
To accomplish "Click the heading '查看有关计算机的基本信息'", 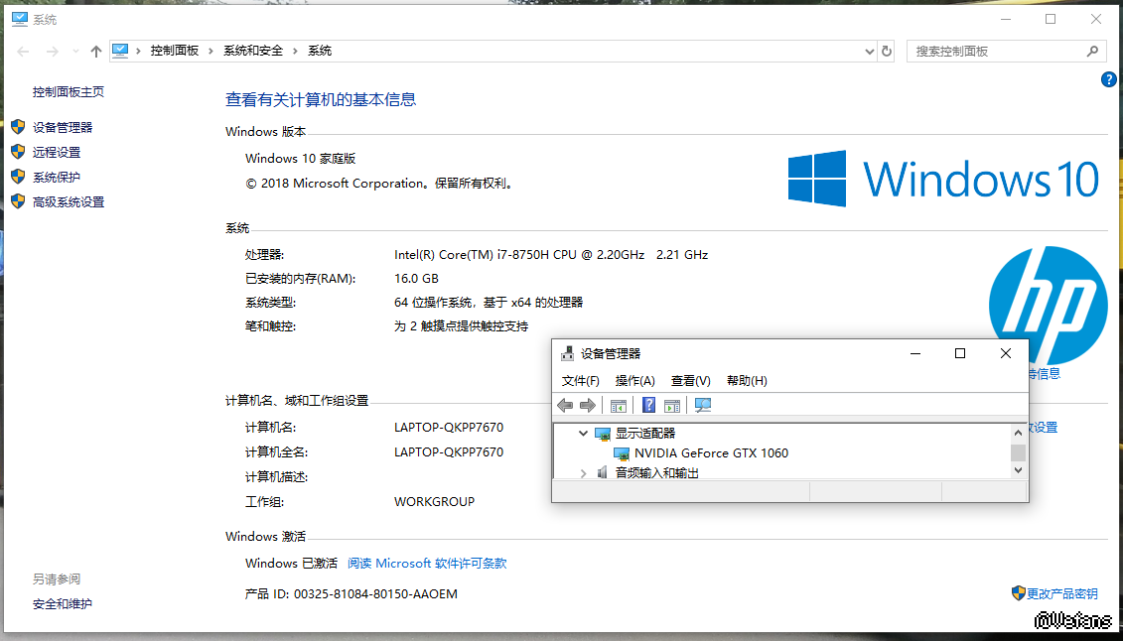I will pos(321,99).
